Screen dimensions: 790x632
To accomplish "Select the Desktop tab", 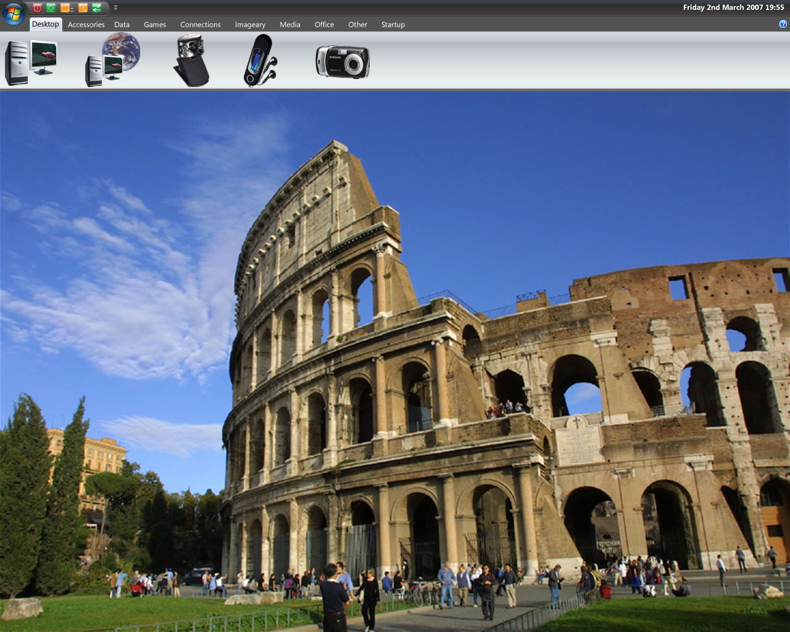I will pos(46,24).
